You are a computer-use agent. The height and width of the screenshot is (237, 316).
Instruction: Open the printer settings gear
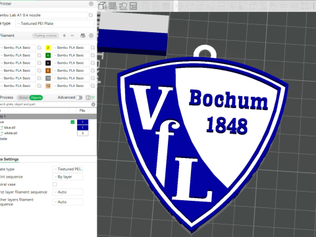tap(91, 4)
